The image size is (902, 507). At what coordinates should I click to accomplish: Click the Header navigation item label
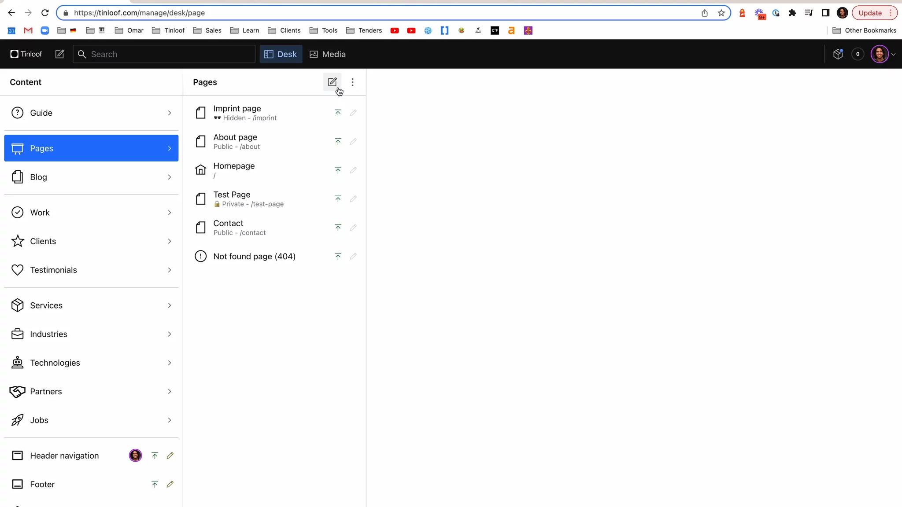tap(64, 456)
